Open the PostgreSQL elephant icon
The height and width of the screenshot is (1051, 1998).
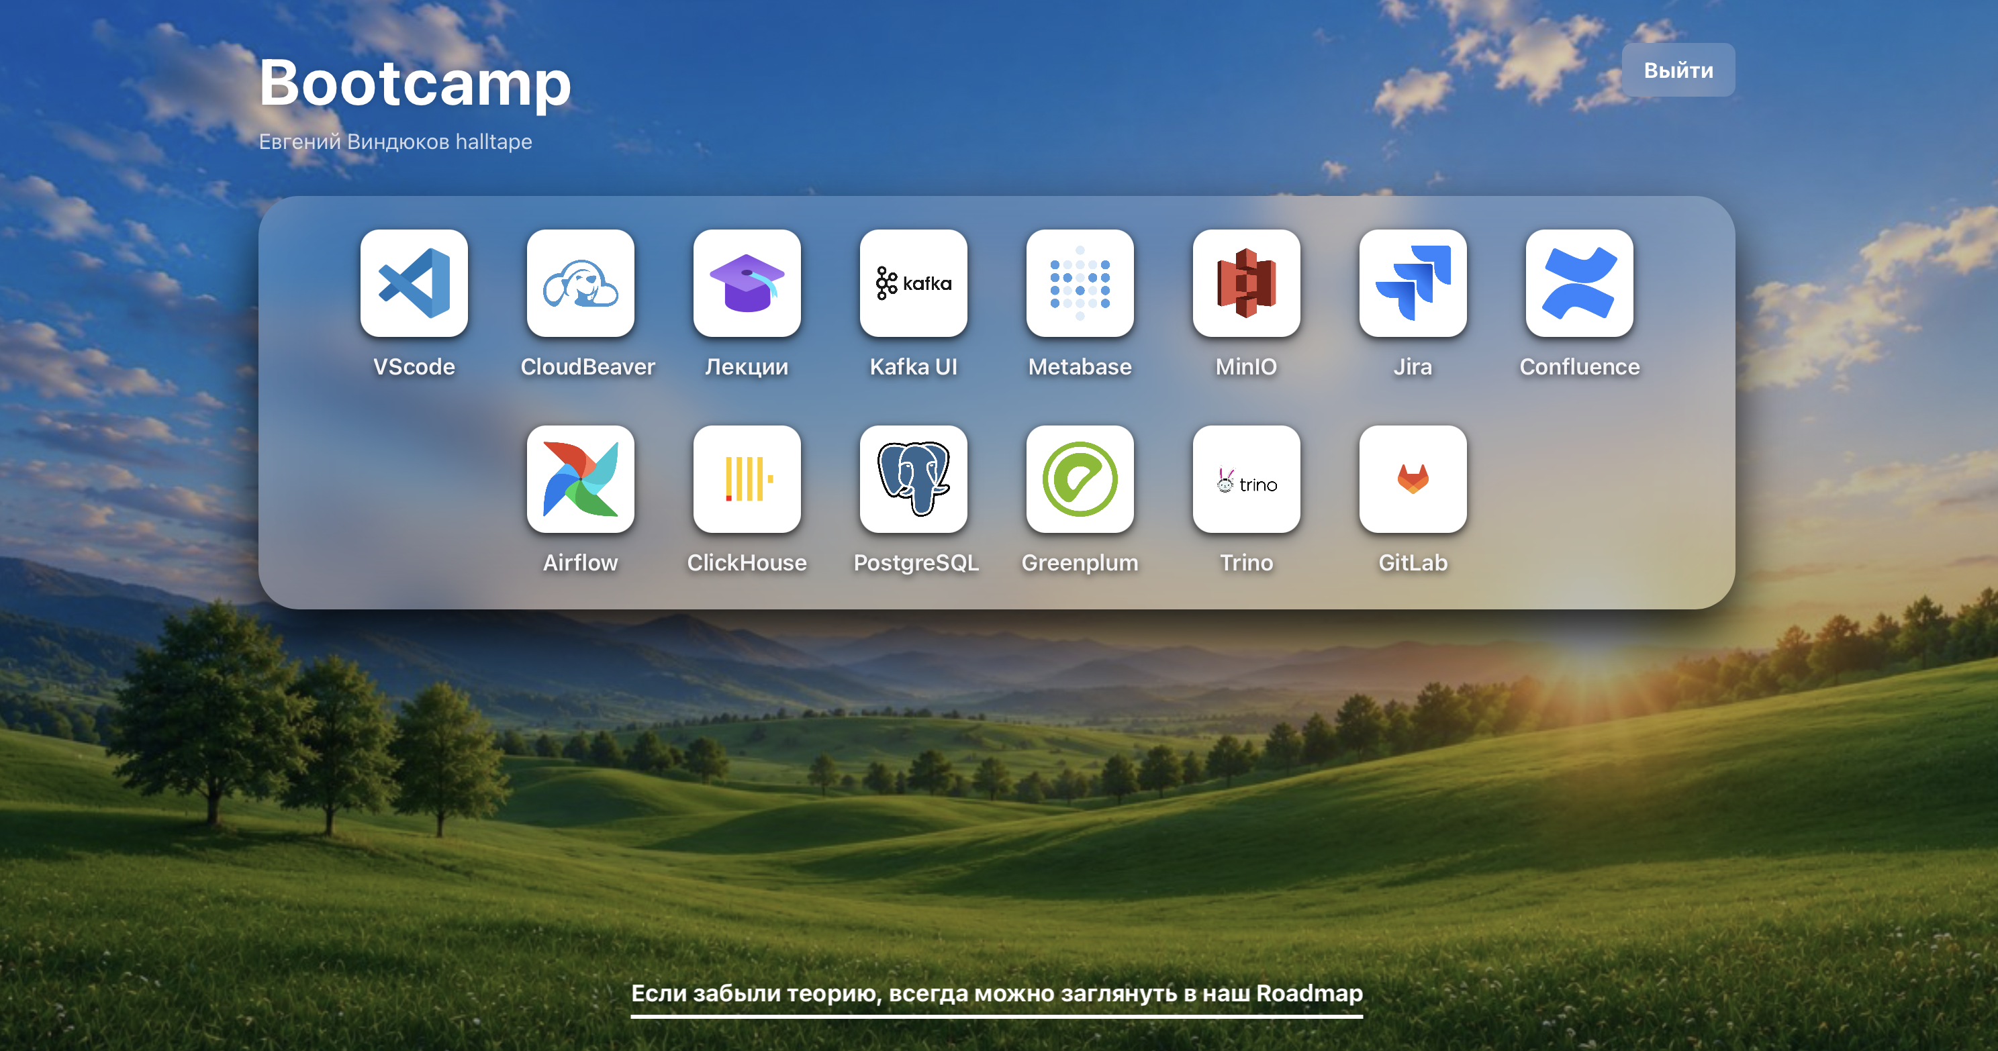click(x=914, y=479)
